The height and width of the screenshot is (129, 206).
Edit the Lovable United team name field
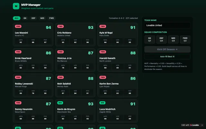tap(167, 25)
